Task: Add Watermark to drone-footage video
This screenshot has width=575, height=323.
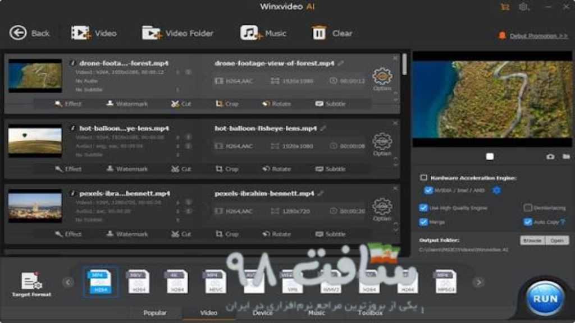Action: point(127,104)
